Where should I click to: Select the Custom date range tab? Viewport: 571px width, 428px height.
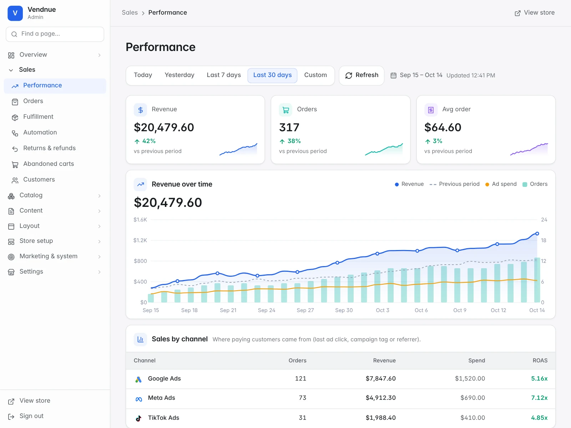pyautogui.click(x=315, y=75)
